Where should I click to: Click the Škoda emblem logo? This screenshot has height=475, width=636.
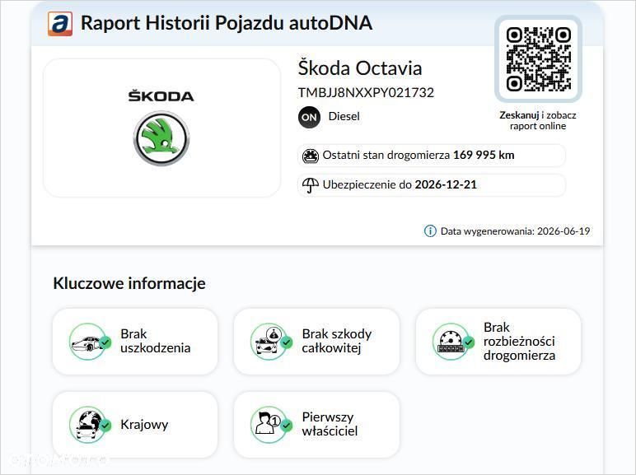(161, 138)
